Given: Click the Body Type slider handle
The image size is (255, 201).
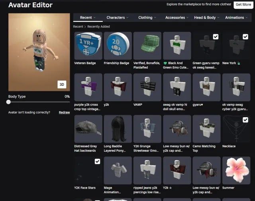Looking at the screenshot, I should point(8,102).
